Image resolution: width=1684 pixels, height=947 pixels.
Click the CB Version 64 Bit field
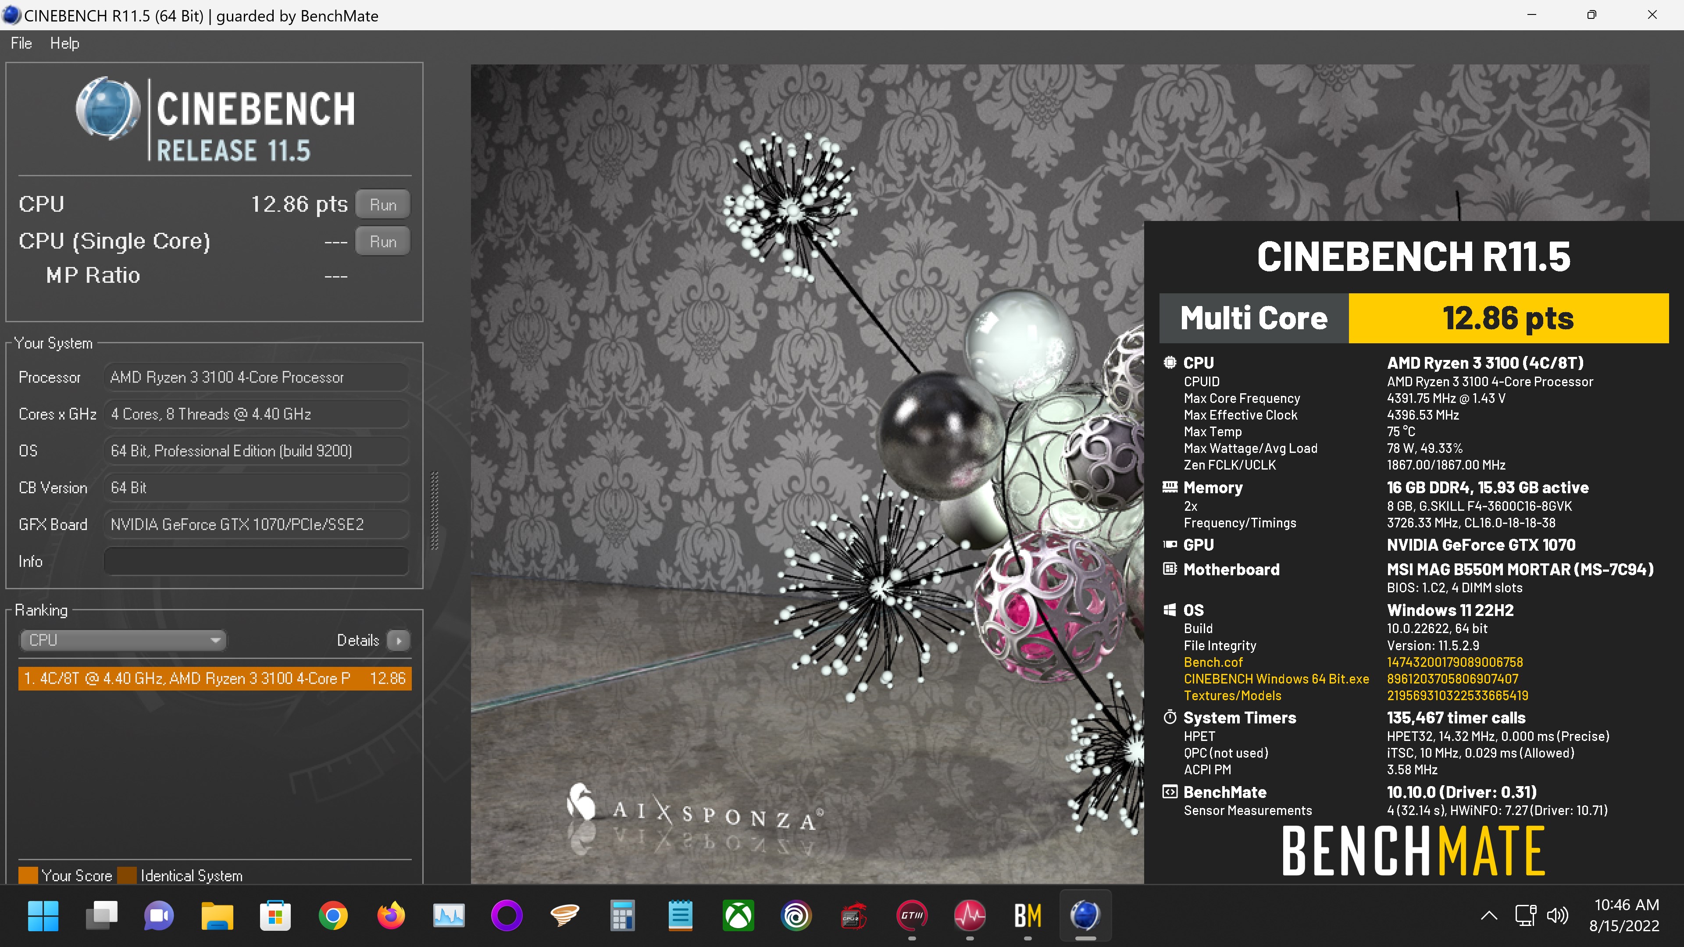pyautogui.click(x=256, y=488)
